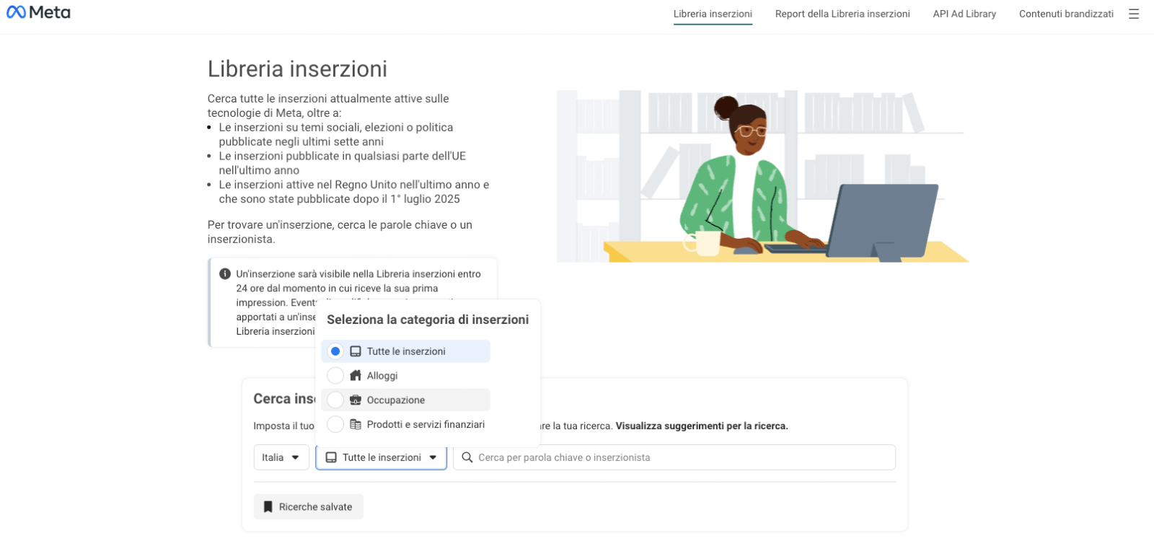Screen dimensions: 1154x554
Task: Open the Italia country dropdown
Action: pos(281,457)
